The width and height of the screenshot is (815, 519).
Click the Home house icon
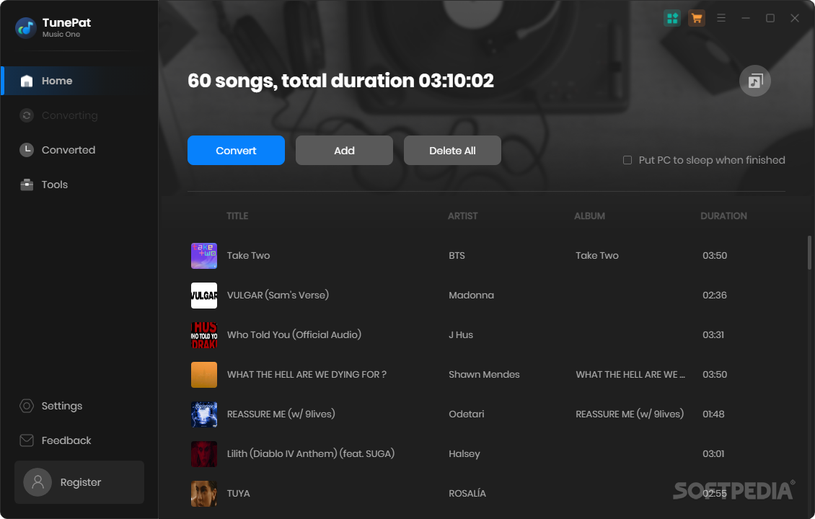coord(27,81)
